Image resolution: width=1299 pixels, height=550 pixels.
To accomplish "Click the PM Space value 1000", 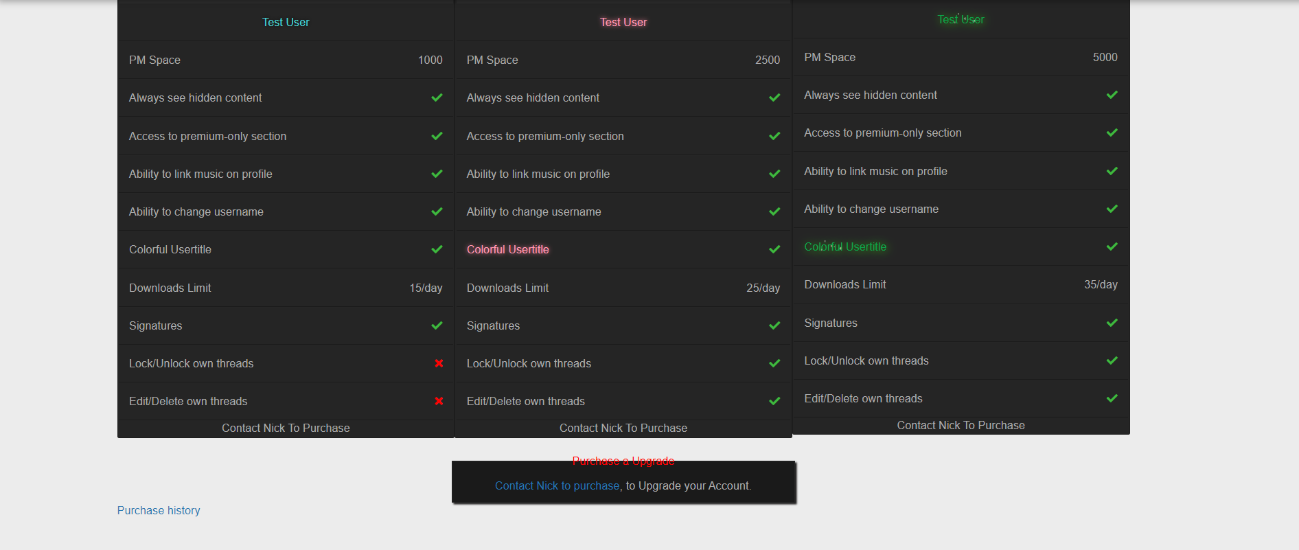I will pyautogui.click(x=430, y=60).
